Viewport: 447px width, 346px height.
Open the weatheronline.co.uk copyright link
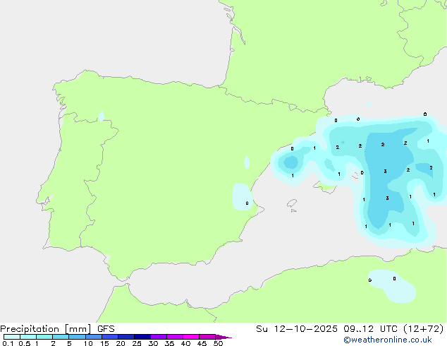388,340
